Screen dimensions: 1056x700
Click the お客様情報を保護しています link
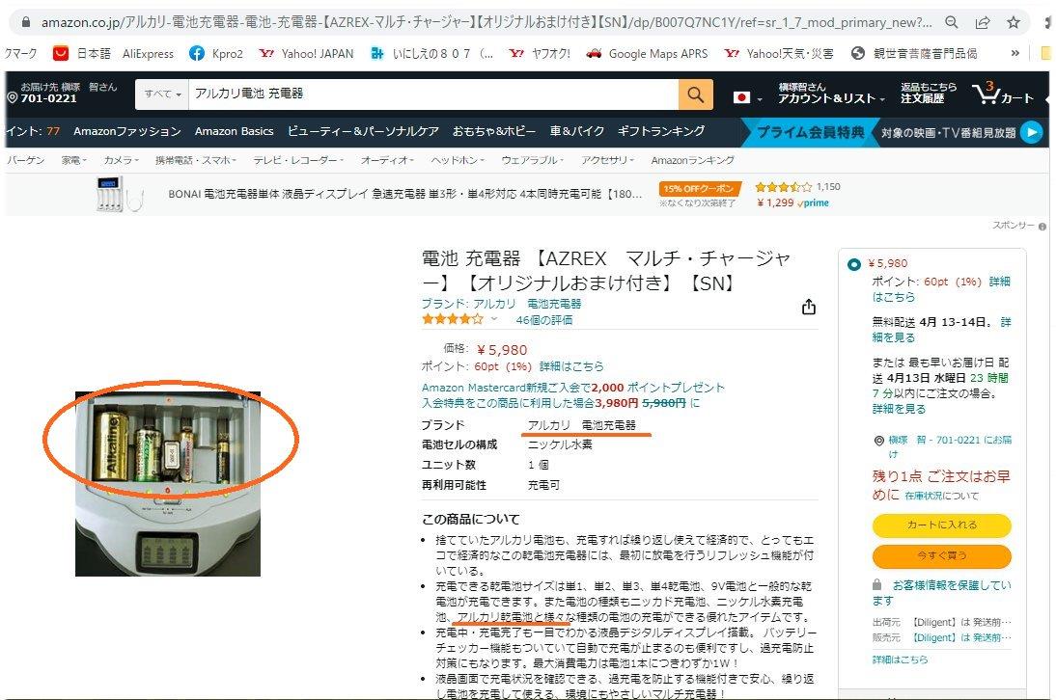pos(941,593)
